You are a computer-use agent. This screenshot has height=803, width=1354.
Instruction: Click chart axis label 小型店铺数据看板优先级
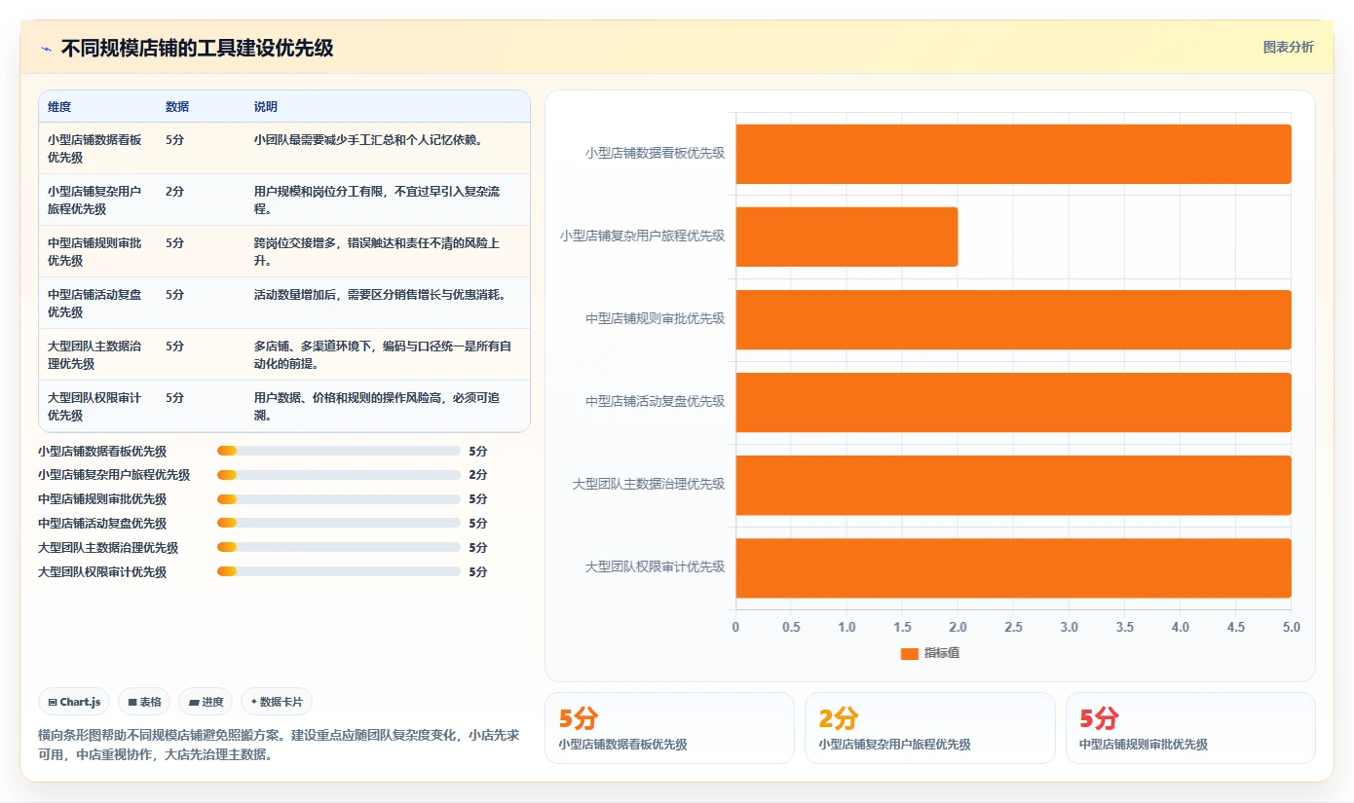pos(655,153)
